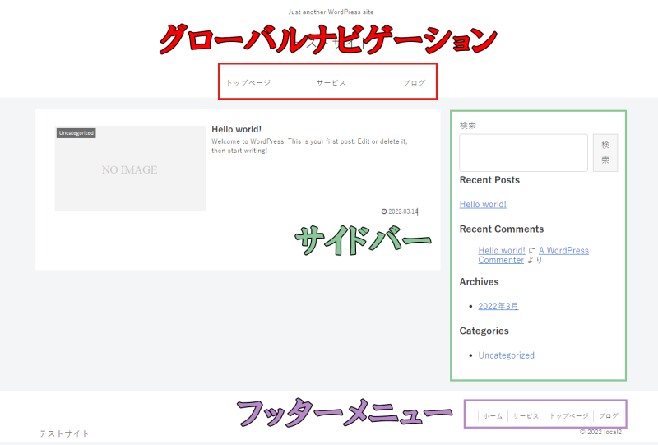The image size is (658, 445).
Task: Click the テストサイト footer site title
Action: click(64, 433)
